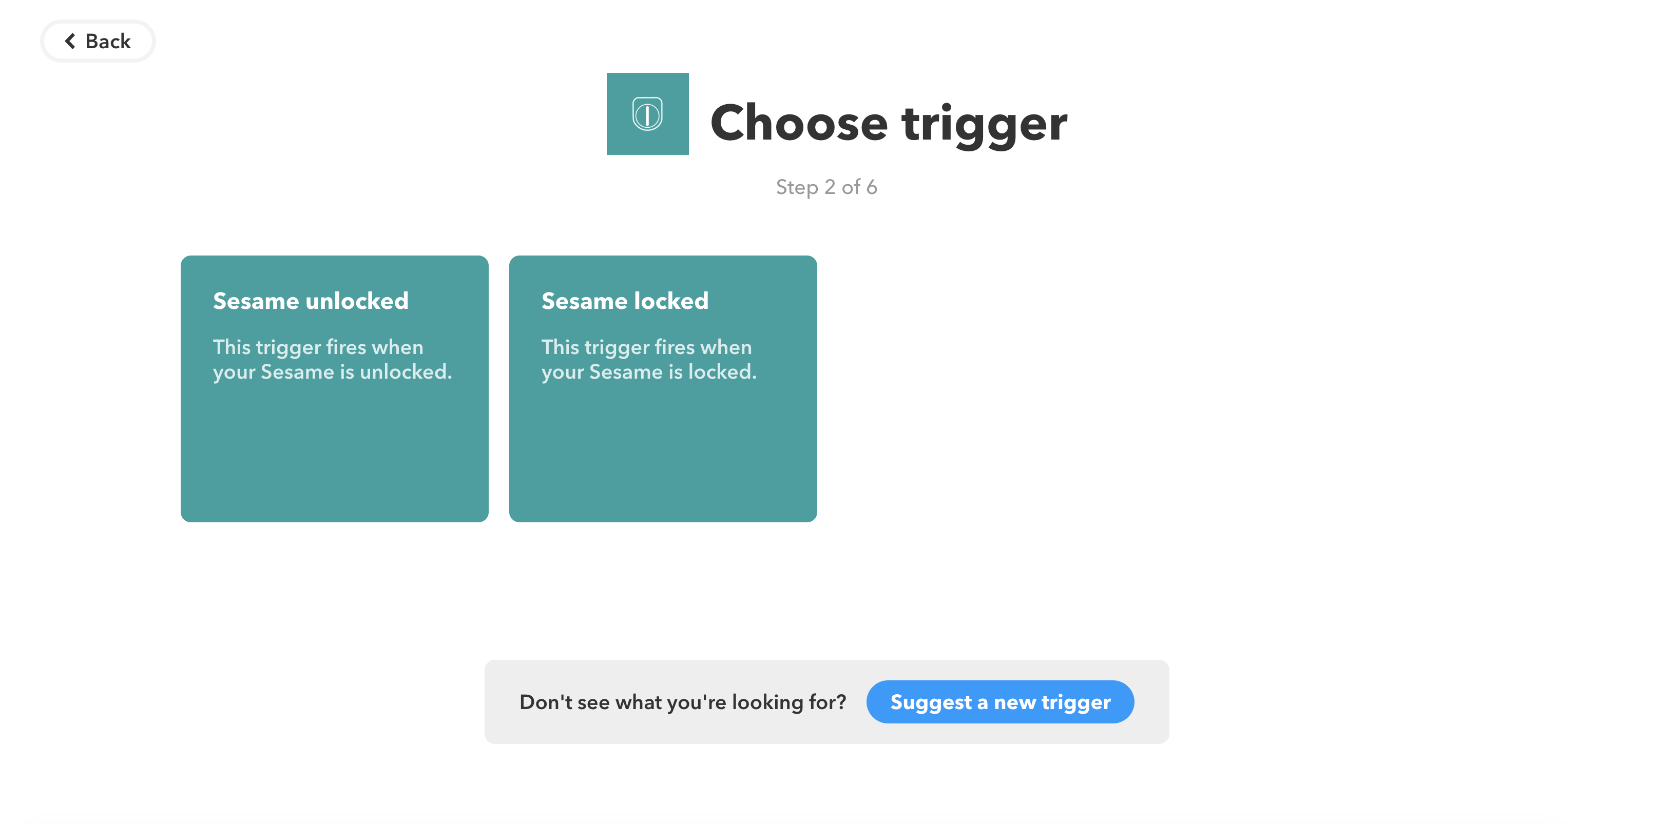Click the word trigger in the heading
Screen dimensions: 1654x824
coord(984,125)
